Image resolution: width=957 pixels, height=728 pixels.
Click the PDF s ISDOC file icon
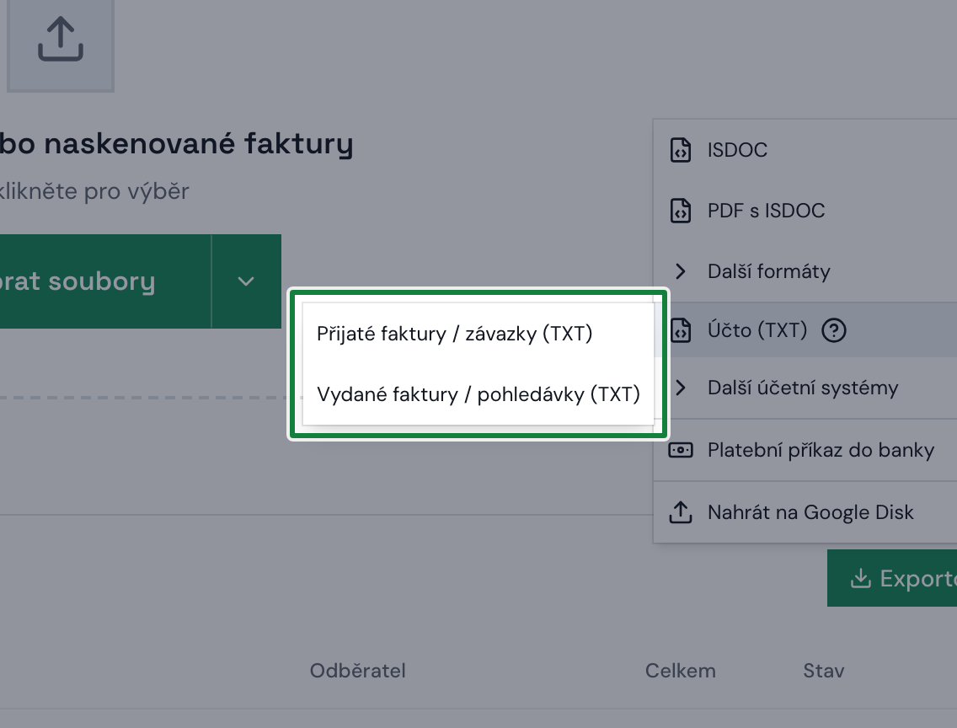[x=681, y=211]
